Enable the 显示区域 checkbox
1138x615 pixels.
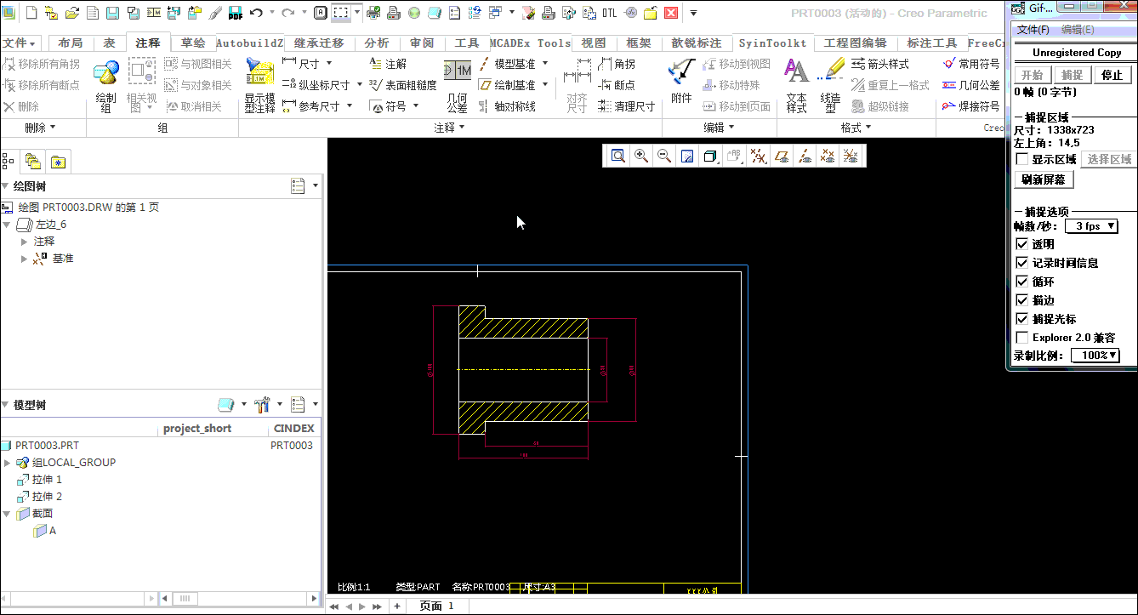1022,159
